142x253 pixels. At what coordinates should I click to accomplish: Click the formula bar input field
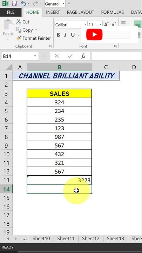click(x=116, y=56)
